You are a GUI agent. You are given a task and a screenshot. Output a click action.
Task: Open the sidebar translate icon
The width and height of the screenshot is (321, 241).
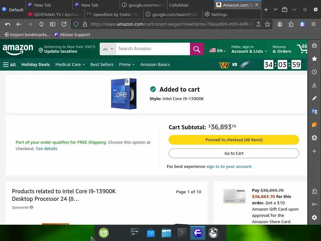(314, 111)
